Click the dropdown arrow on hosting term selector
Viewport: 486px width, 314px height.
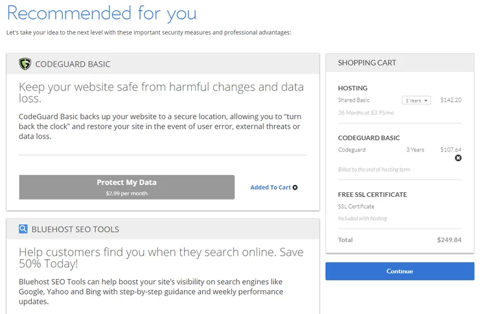(x=426, y=100)
